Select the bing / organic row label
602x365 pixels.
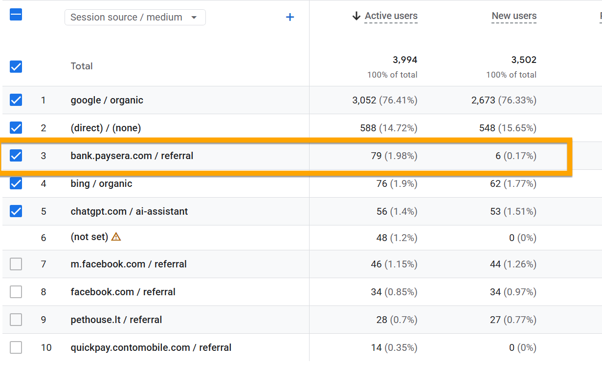pyautogui.click(x=101, y=183)
